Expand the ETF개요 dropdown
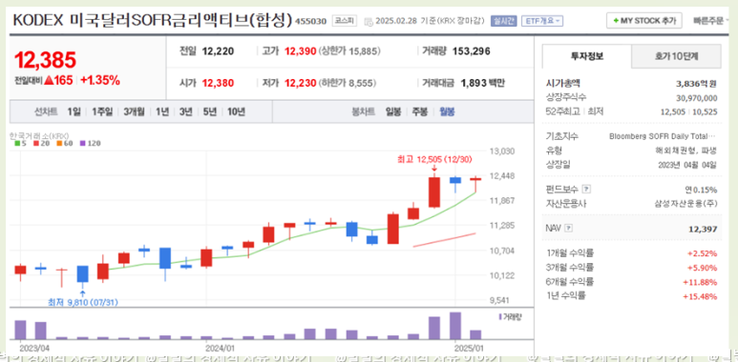This screenshot has width=738, height=362. (541, 21)
